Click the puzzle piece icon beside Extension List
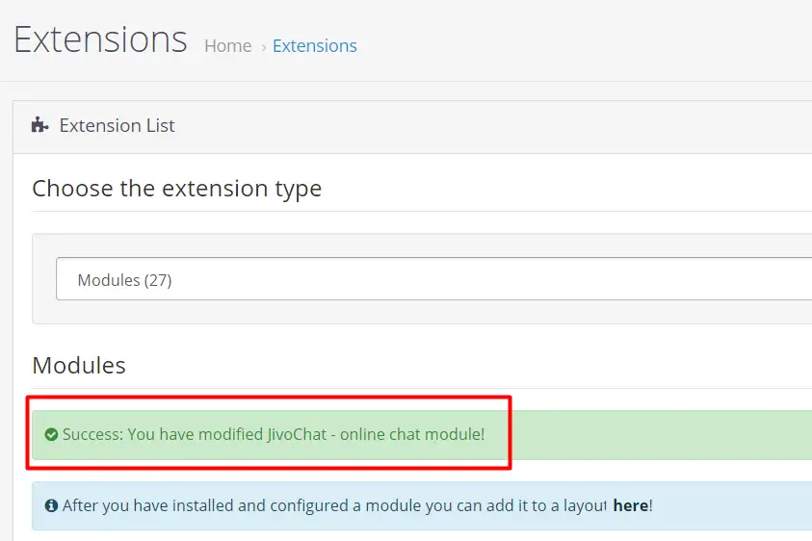 coord(39,125)
